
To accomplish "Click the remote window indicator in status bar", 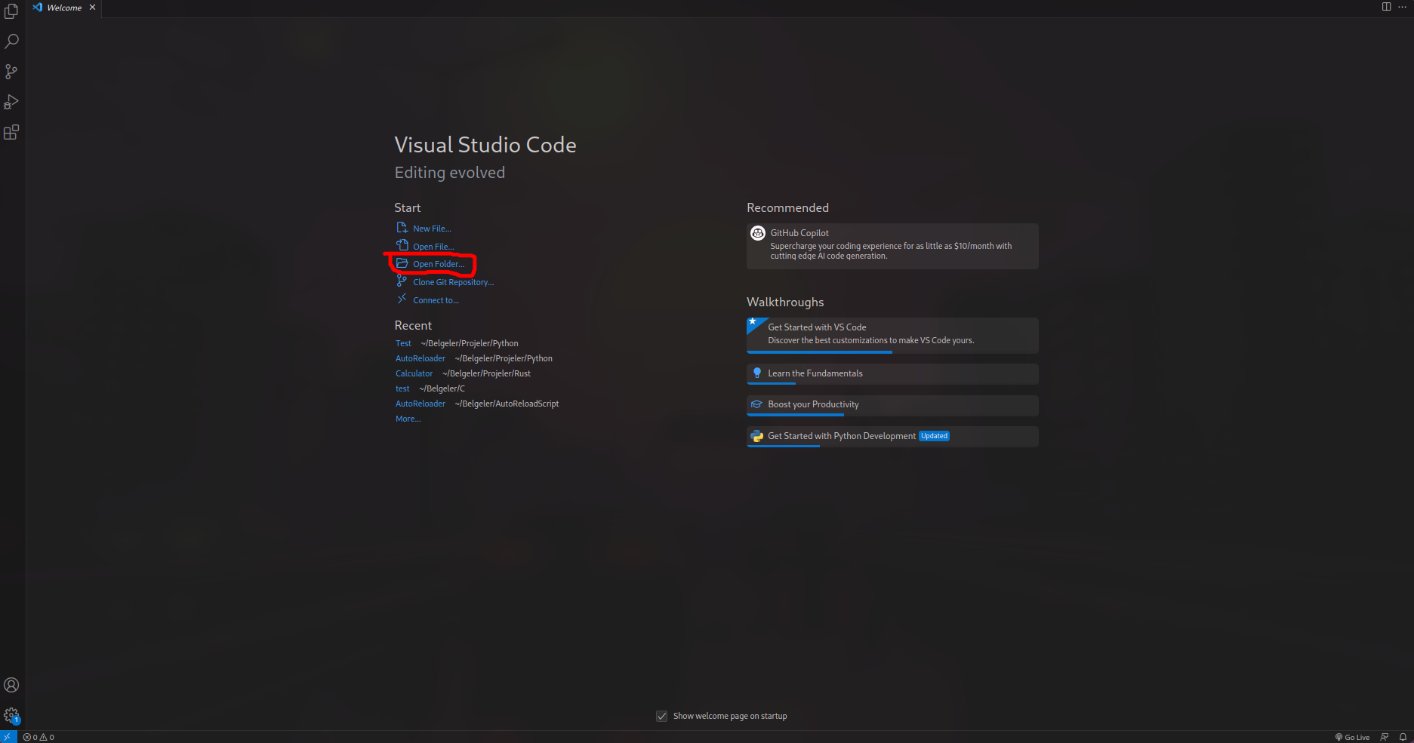I will point(8,737).
